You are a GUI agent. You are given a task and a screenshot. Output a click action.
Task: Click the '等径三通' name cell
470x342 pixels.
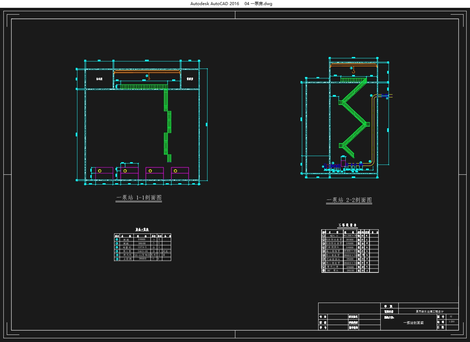(x=333, y=267)
